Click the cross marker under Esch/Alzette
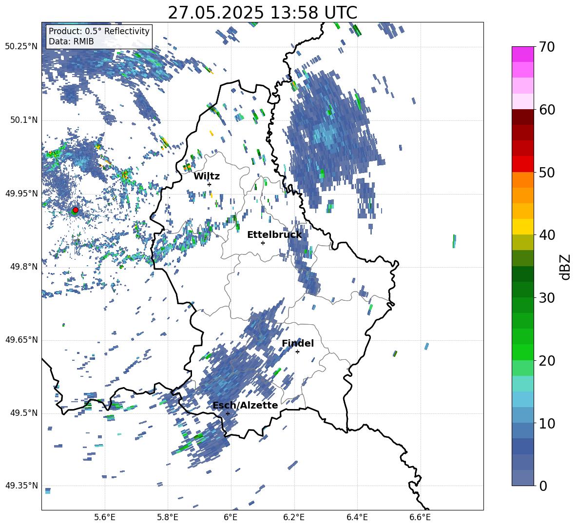577x527 pixels. (228, 413)
